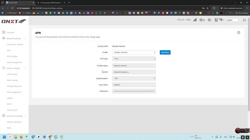Open the all bookmarks folder
Screen dimensions: 250x140
pos(242,13)
